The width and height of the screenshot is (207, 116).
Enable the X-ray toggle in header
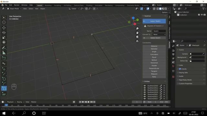click(154, 9)
